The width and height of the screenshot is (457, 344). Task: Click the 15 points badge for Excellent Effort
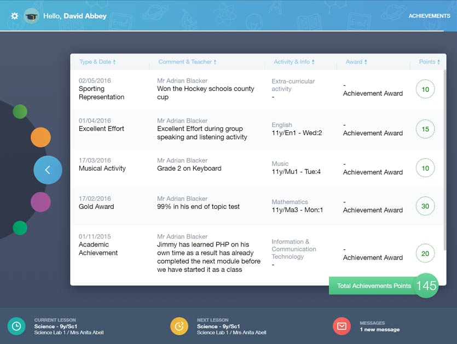point(425,129)
